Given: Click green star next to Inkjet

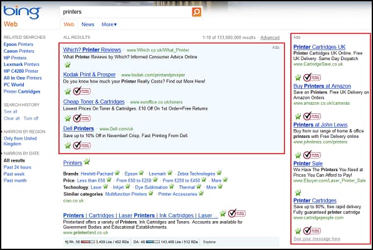Looking at the screenshot, I should click(x=127, y=187).
